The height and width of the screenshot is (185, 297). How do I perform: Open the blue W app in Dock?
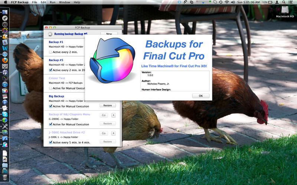click(5, 48)
